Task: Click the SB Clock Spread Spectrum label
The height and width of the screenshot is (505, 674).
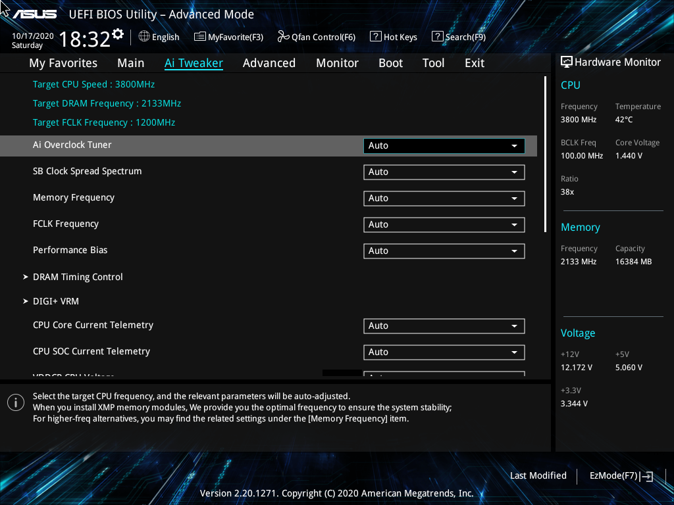Action: click(x=88, y=171)
